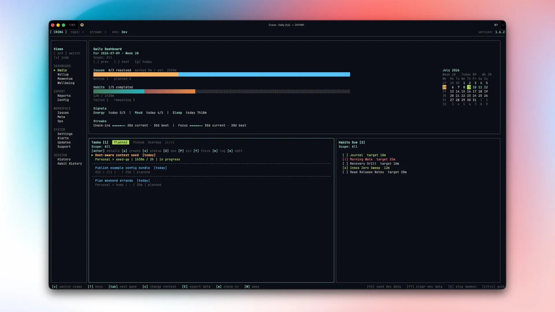The image size is (555, 312).
Task: Toggle the Morning Walk failed checkbox
Action: point(345,159)
